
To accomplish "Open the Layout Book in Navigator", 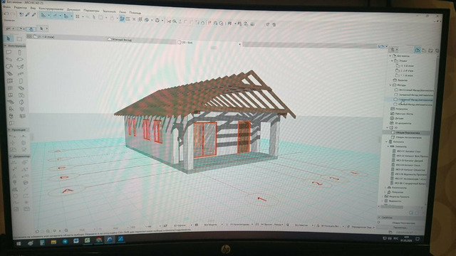I will coord(430,50).
